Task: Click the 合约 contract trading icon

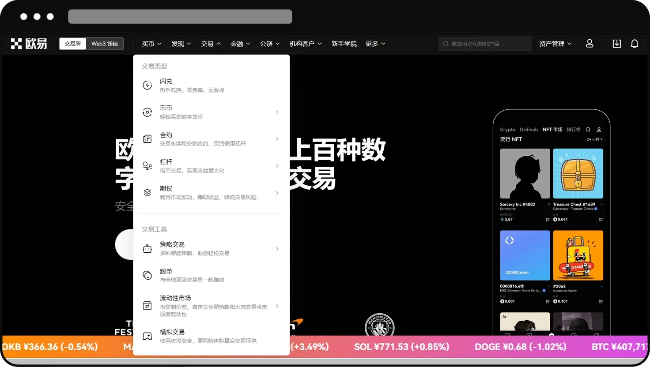Action: click(147, 139)
